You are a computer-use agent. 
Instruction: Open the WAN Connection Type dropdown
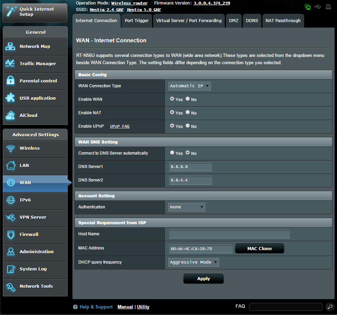pos(189,86)
